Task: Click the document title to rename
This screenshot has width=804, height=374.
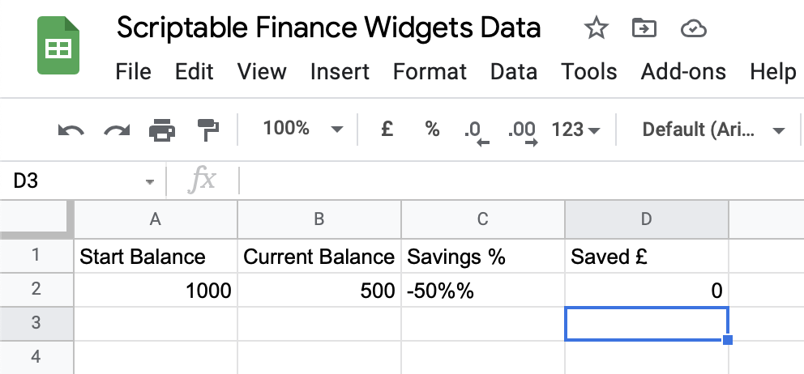Action: [x=328, y=28]
